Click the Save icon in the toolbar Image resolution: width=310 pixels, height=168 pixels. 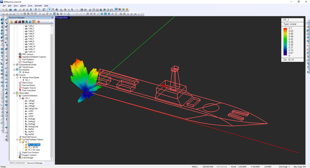[11, 9]
